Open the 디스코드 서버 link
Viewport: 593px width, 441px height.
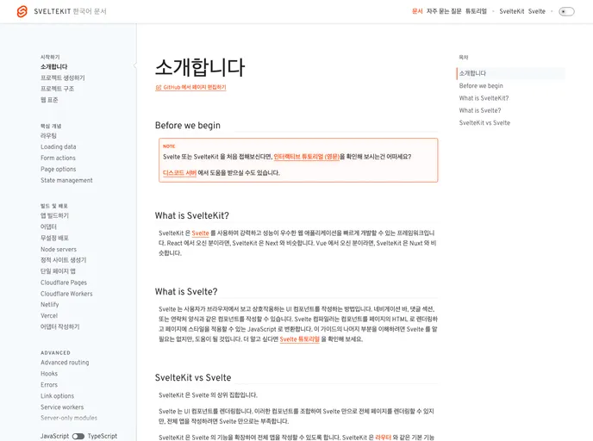click(x=179, y=173)
